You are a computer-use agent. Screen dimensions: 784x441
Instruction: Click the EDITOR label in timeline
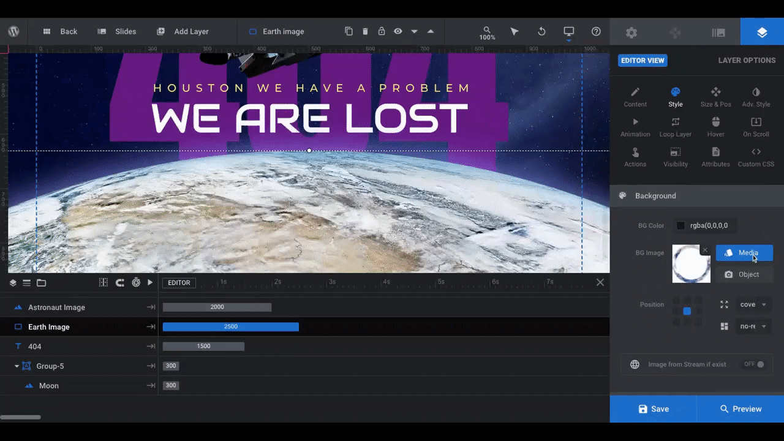click(179, 283)
